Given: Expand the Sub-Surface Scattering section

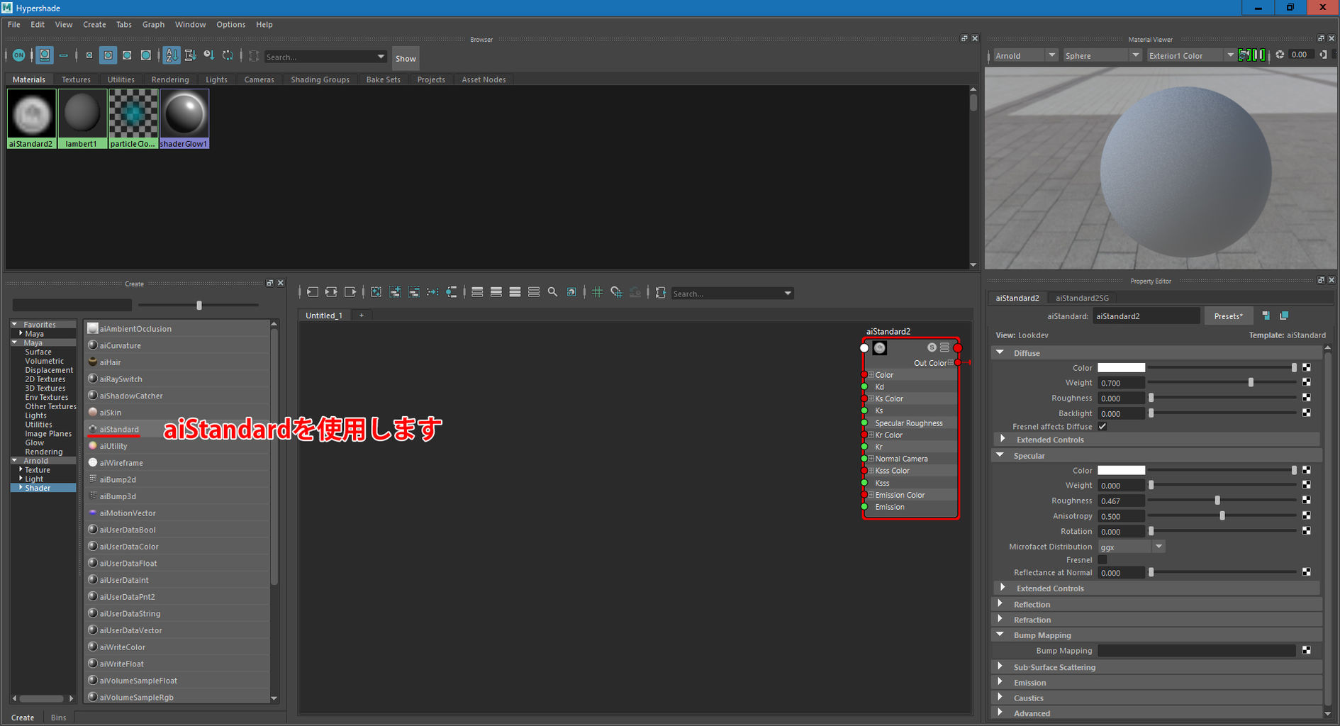Looking at the screenshot, I should point(1000,666).
